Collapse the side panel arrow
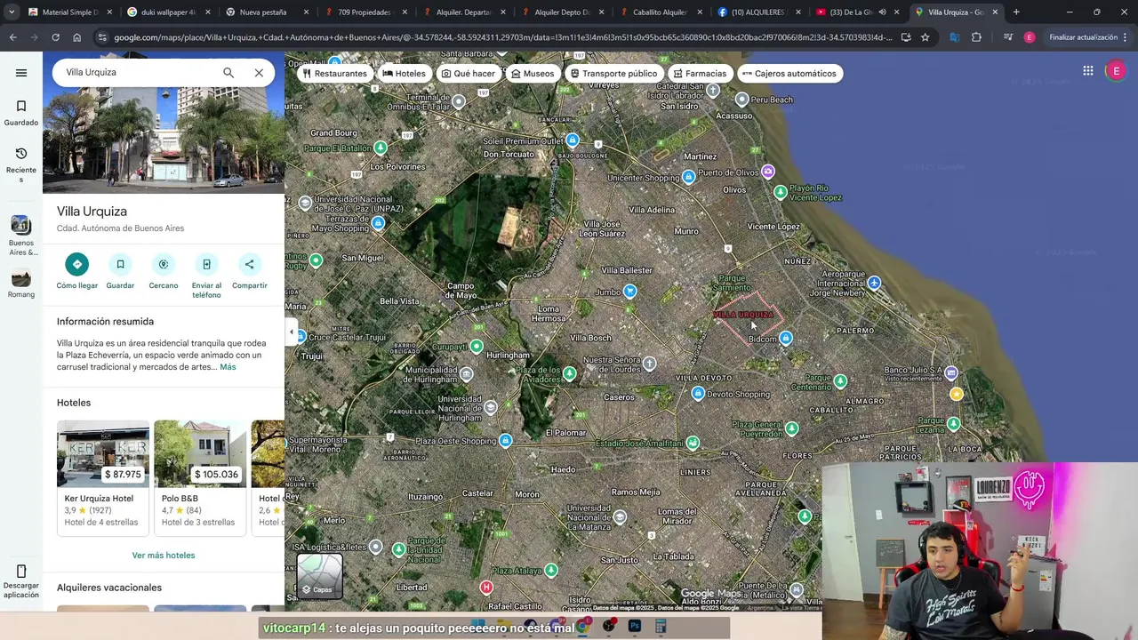Image resolution: width=1138 pixels, height=640 pixels. point(291,332)
